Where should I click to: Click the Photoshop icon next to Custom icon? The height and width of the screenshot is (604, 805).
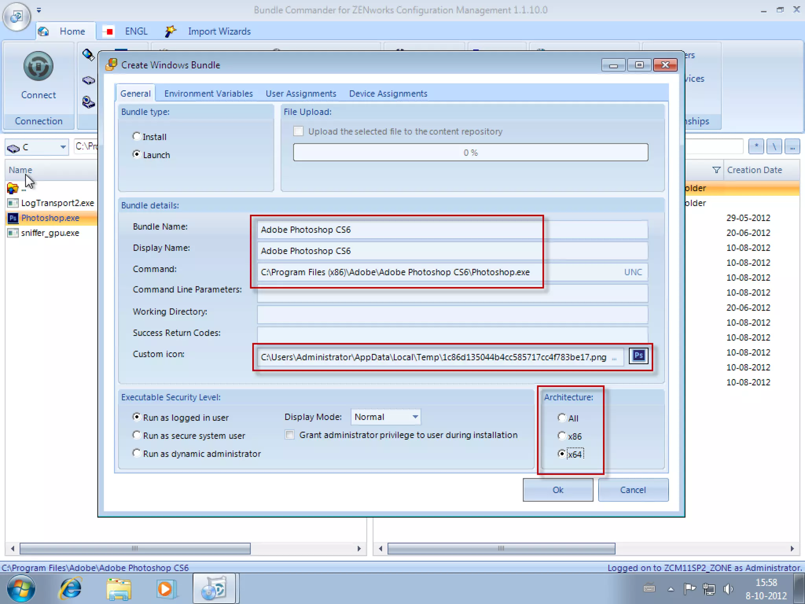pos(638,356)
